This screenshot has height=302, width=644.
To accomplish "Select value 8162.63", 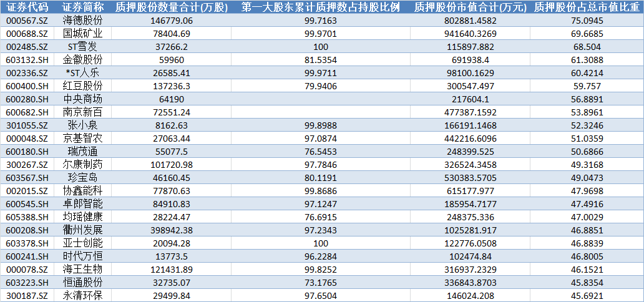I will 172,125.
